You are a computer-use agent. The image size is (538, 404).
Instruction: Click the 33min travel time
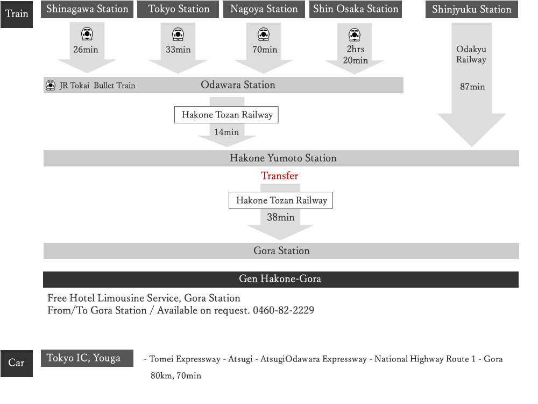[x=178, y=50]
